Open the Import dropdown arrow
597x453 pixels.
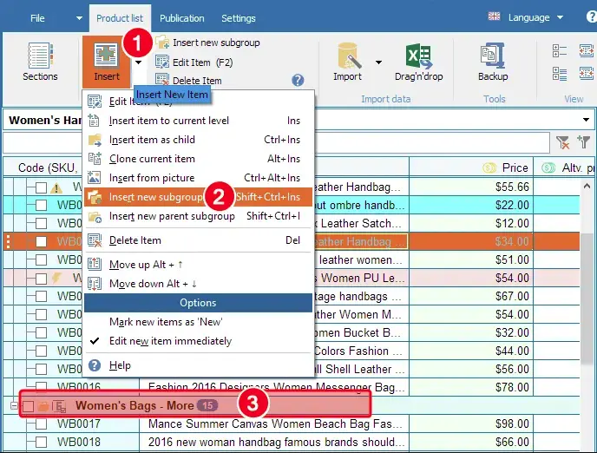tap(378, 62)
